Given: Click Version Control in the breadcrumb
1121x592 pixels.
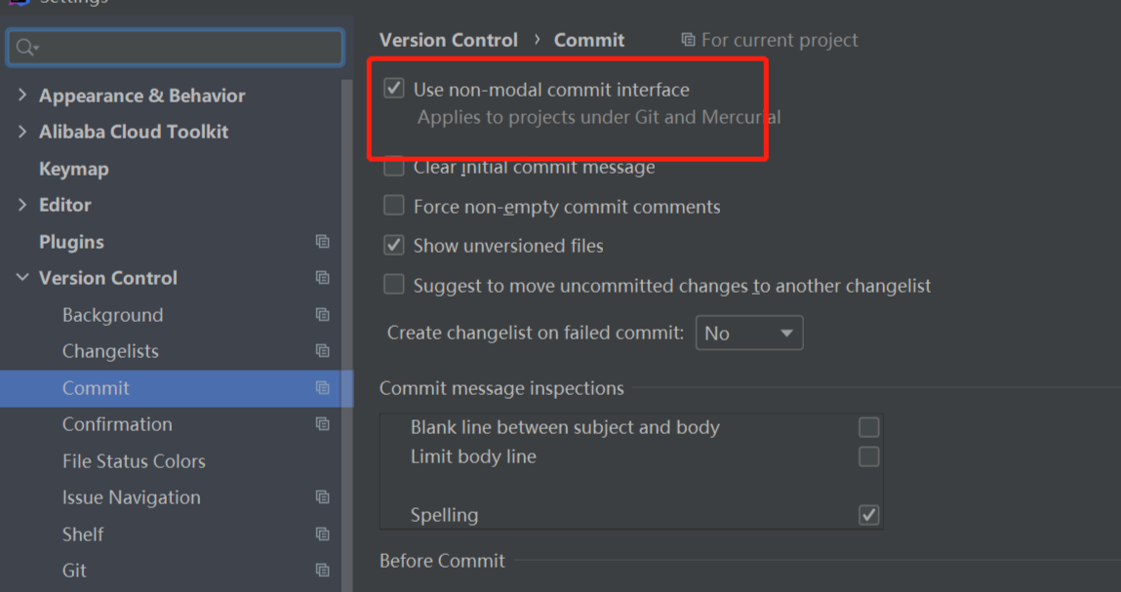Looking at the screenshot, I should (x=448, y=40).
